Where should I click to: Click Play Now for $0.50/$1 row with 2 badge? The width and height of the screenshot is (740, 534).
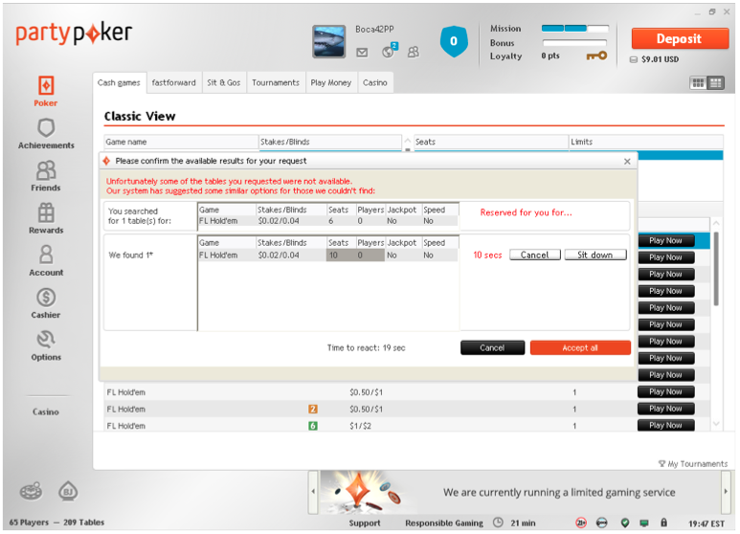[x=666, y=409]
